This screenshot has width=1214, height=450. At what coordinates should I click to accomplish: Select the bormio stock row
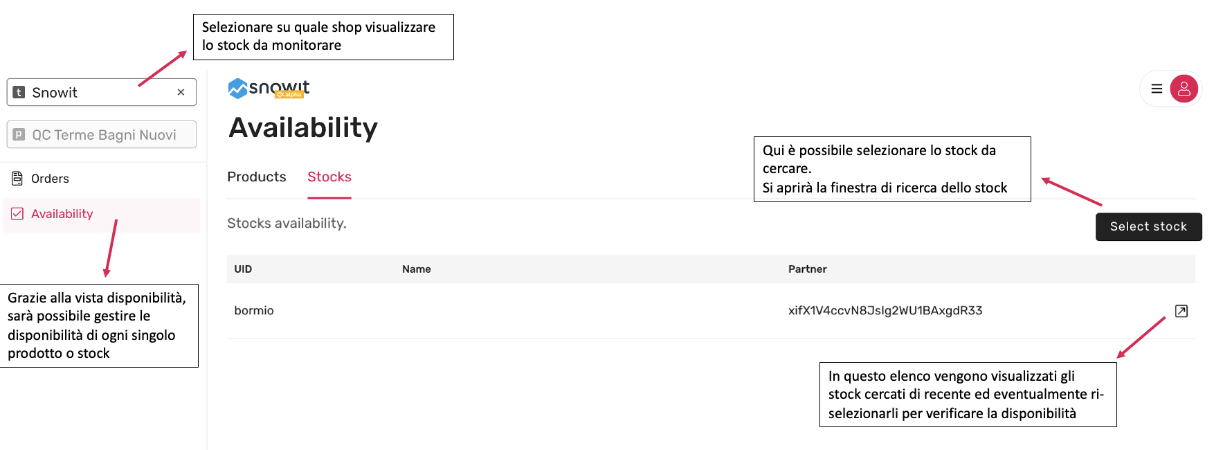254,311
